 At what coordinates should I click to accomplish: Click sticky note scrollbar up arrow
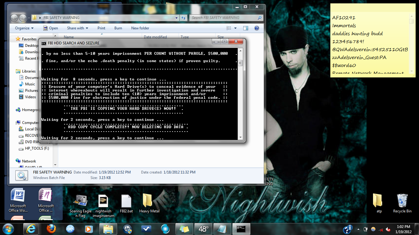411,16
